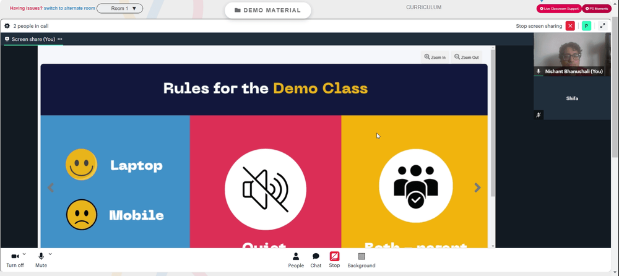Open the Chat panel
Viewport: 619px width, 276px height.
(316, 261)
